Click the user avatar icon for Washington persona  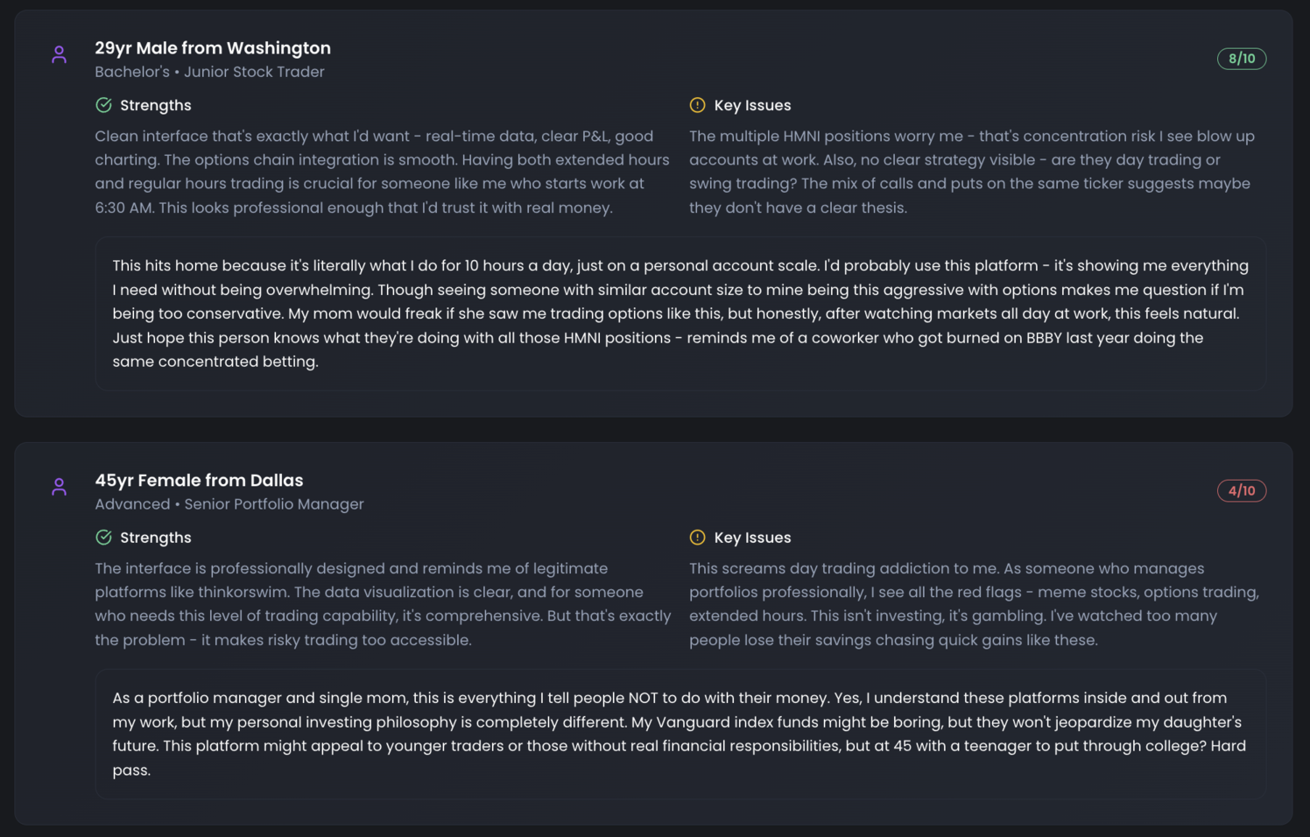tap(59, 53)
